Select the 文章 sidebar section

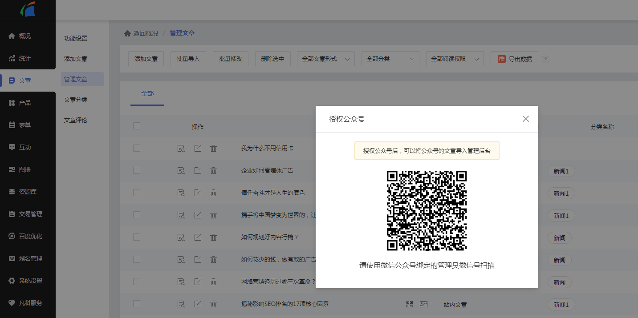tap(28, 81)
